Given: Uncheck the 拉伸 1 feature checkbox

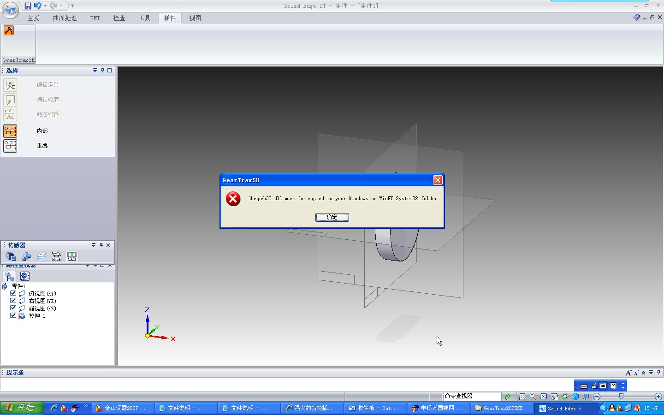Looking at the screenshot, I should [13, 315].
